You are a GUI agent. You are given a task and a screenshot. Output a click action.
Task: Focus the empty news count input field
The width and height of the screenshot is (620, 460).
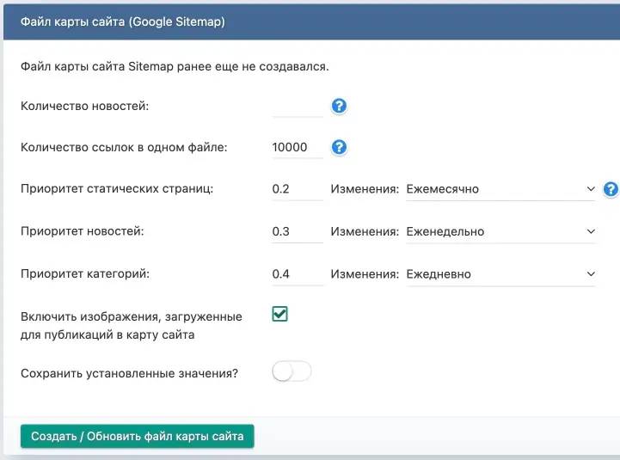(x=297, y=106)
